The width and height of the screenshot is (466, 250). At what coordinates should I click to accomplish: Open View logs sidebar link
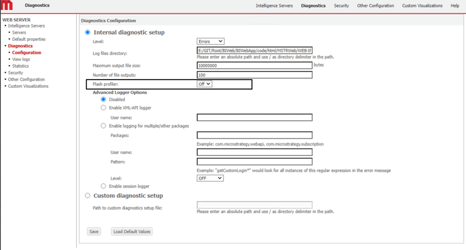[21, 59]
